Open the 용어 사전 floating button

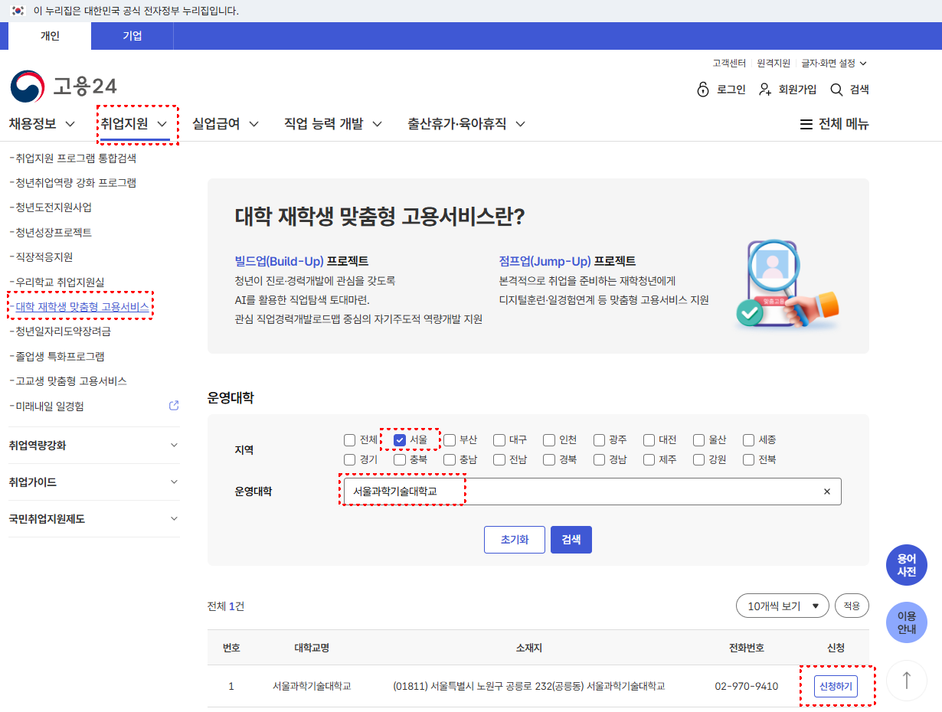(906, 565)
